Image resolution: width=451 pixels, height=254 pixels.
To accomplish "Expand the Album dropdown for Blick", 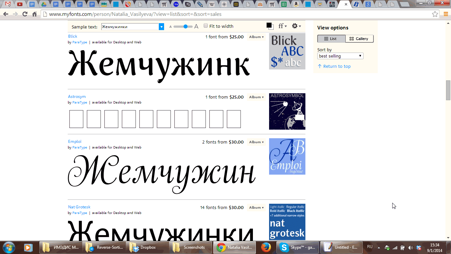I will (x=256, y=37).
